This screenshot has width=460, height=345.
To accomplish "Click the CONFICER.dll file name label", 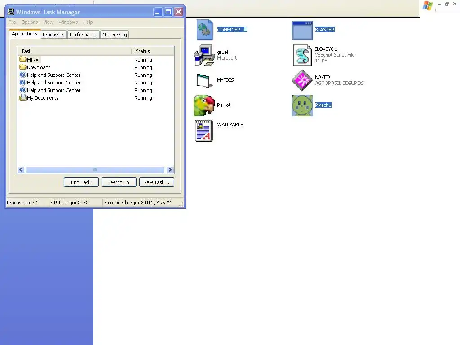I will [x=232, y=30].
